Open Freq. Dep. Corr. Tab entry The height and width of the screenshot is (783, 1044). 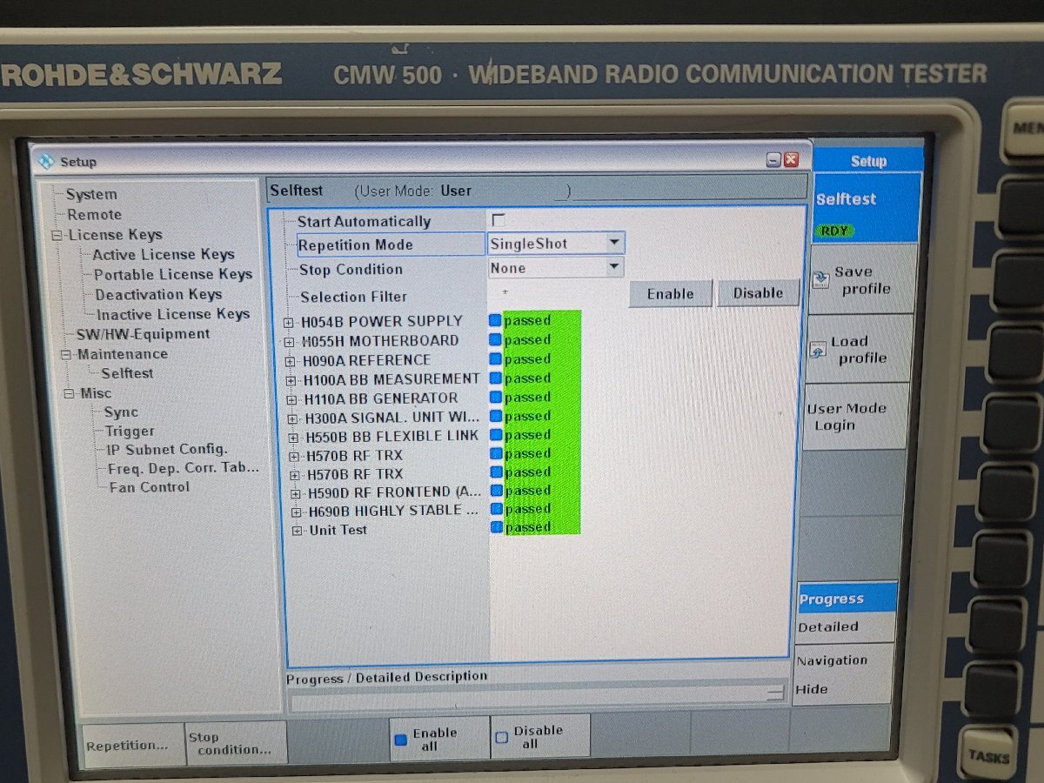click(x=184, y=468)
